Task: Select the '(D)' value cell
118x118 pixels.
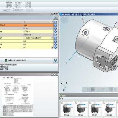Action: (x=38, y=35)
